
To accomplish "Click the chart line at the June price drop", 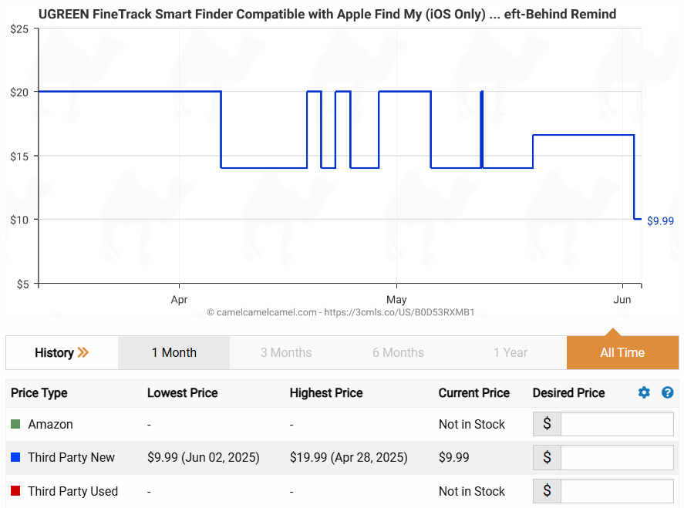I will tap(634, 177).
